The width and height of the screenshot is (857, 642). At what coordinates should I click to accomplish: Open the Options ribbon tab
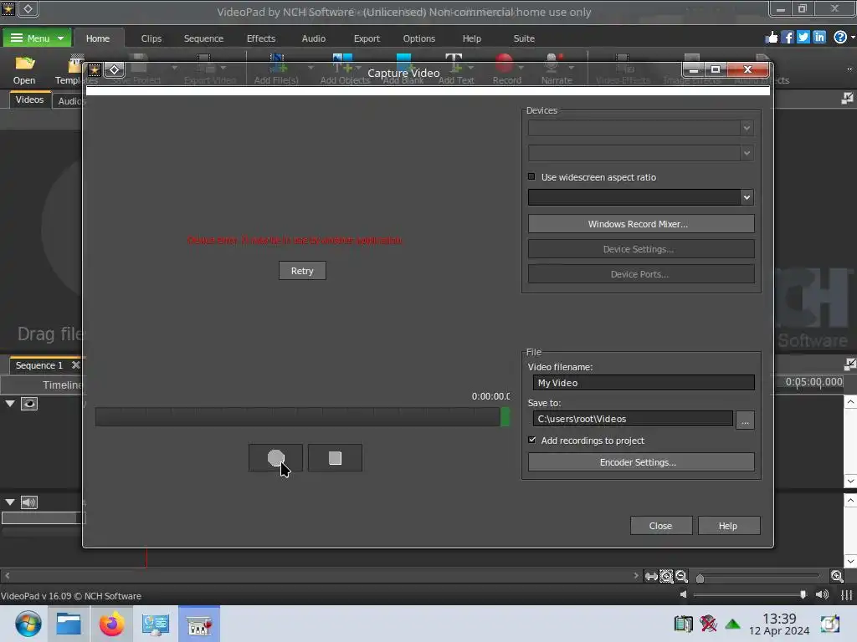419,38
